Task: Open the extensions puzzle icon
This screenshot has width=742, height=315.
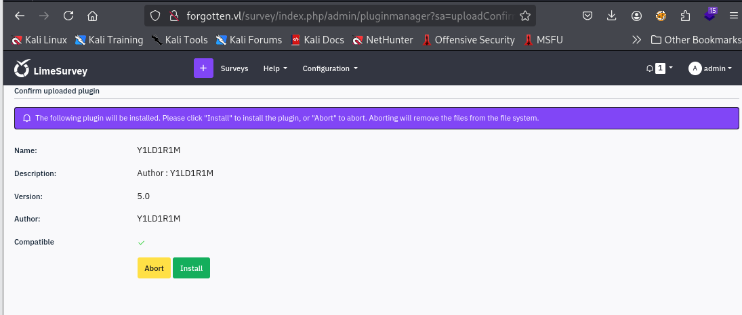Action: pos(685,16)
